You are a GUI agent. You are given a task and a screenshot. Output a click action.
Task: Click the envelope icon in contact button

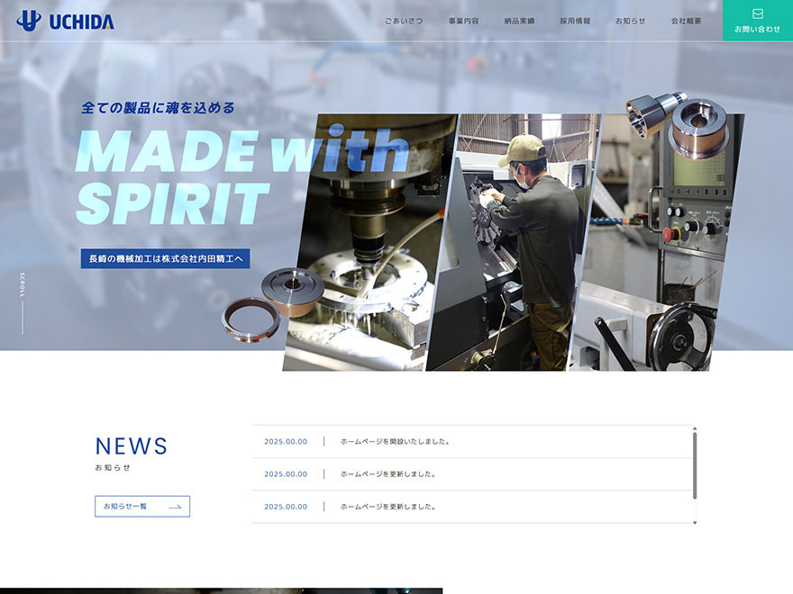(x=757, y=13)
